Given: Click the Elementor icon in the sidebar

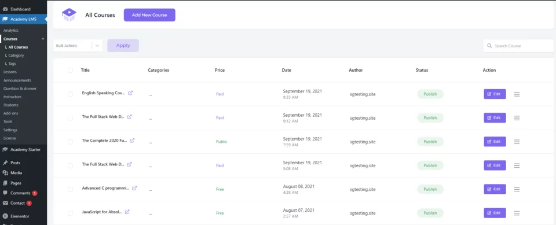Looking at the screenshot, I should (5, 216).
